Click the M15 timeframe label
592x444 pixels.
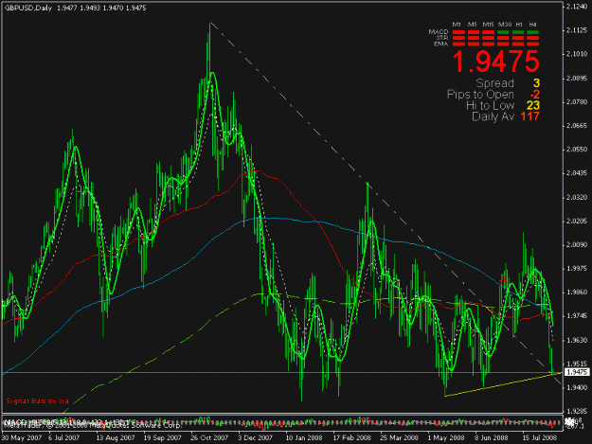pos(488,25)
